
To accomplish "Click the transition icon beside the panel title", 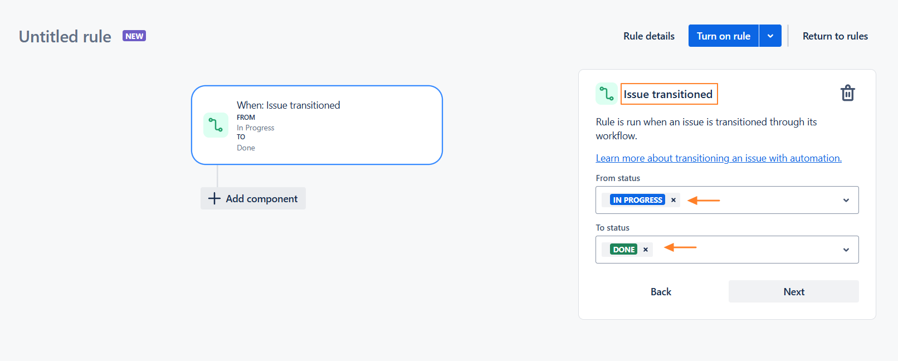I will [606, 94].
